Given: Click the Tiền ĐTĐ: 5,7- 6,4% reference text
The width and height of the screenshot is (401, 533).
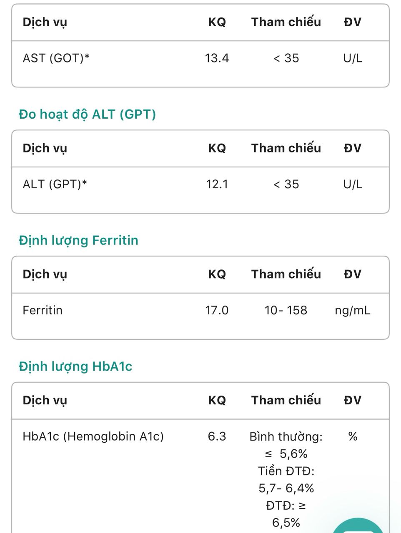Looking at the screenshot, I should click(286, 479).
